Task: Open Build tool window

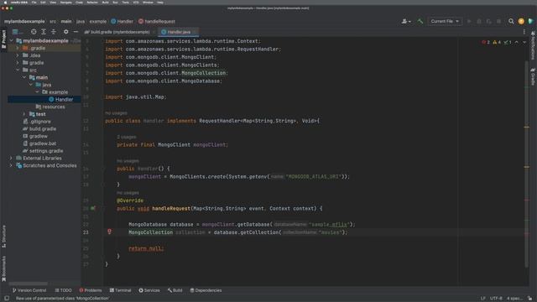Action: click(175, 290)
